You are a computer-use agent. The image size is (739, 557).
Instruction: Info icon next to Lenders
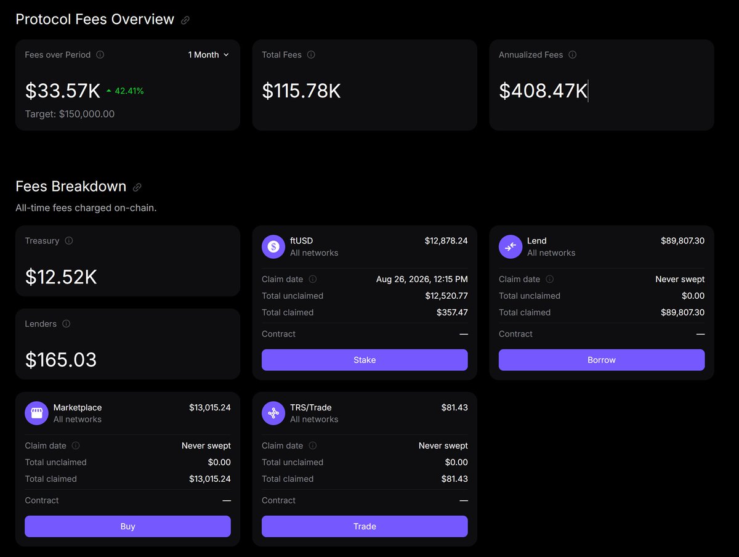[67, 324]
